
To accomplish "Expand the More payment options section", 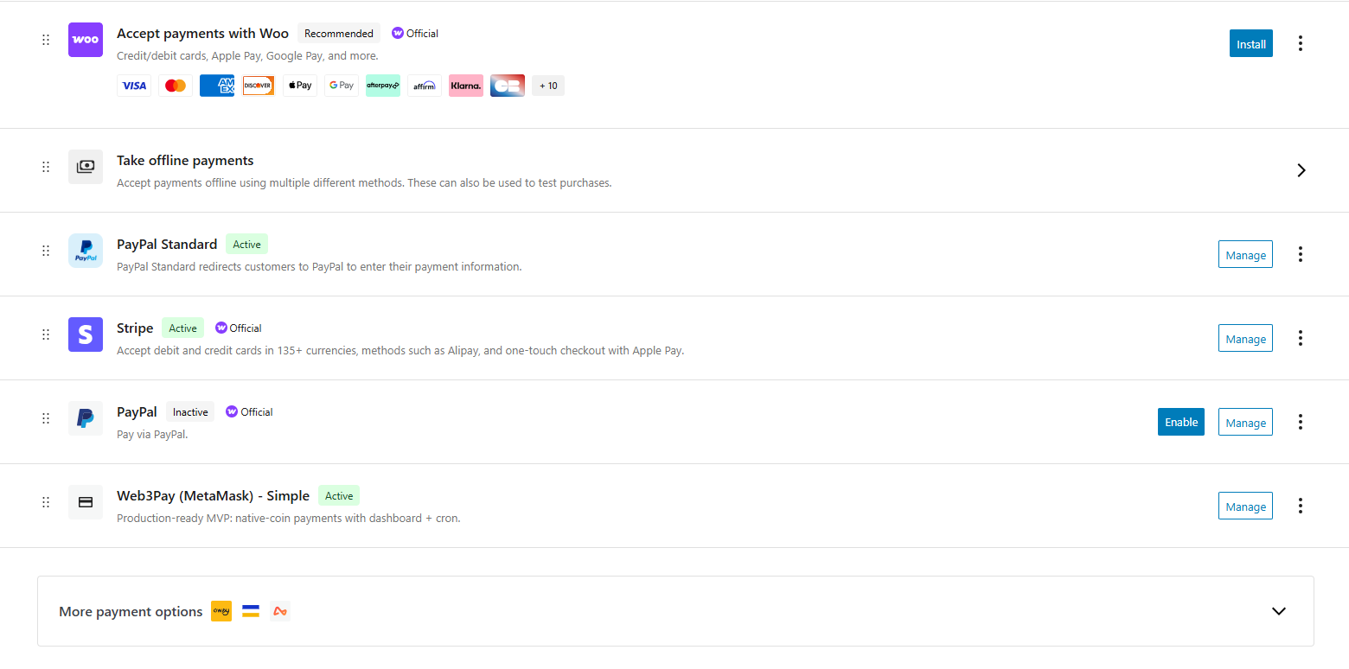I will point(1279,611).
